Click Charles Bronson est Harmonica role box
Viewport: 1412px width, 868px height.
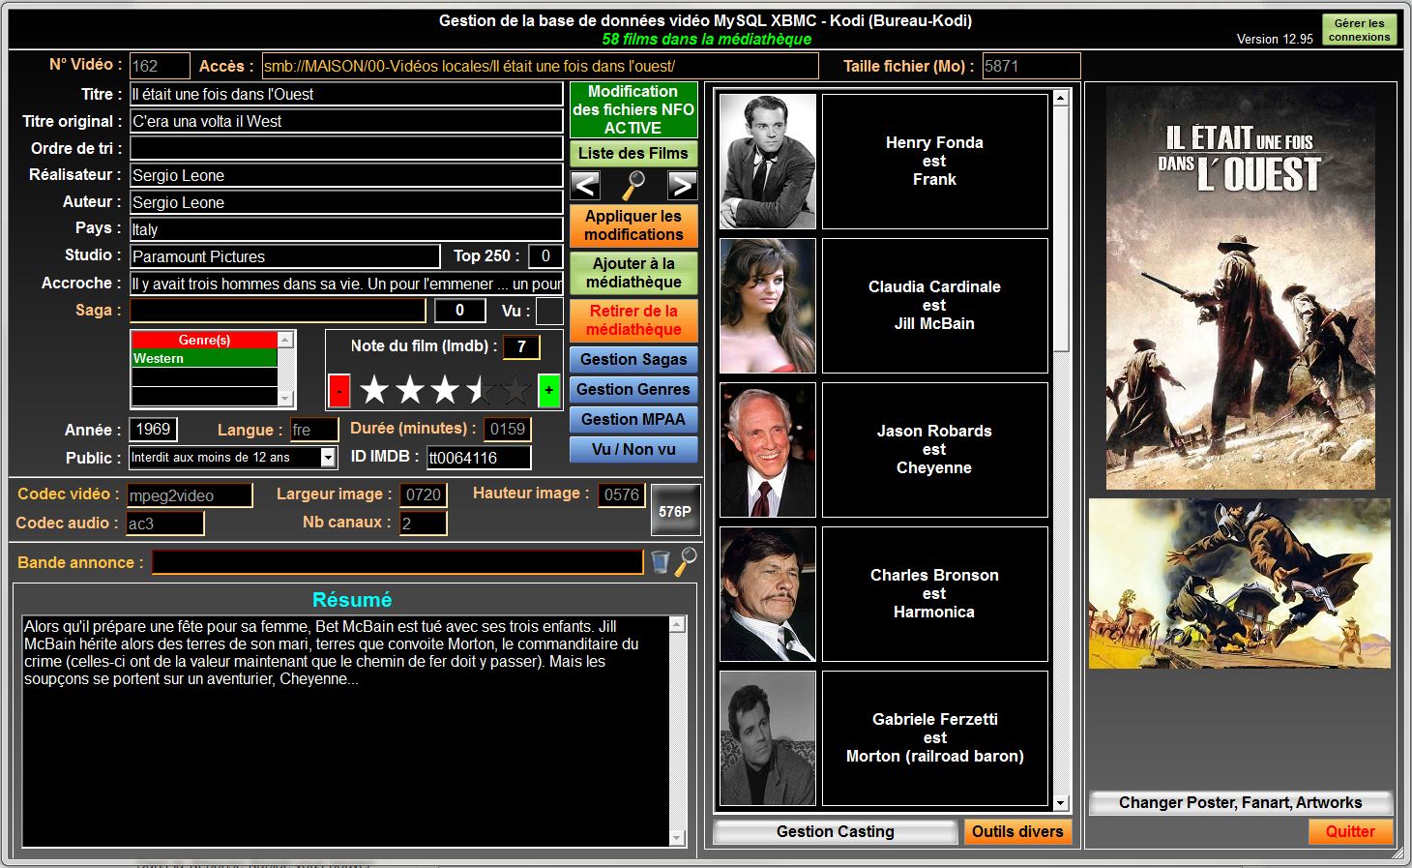[935, 594]
